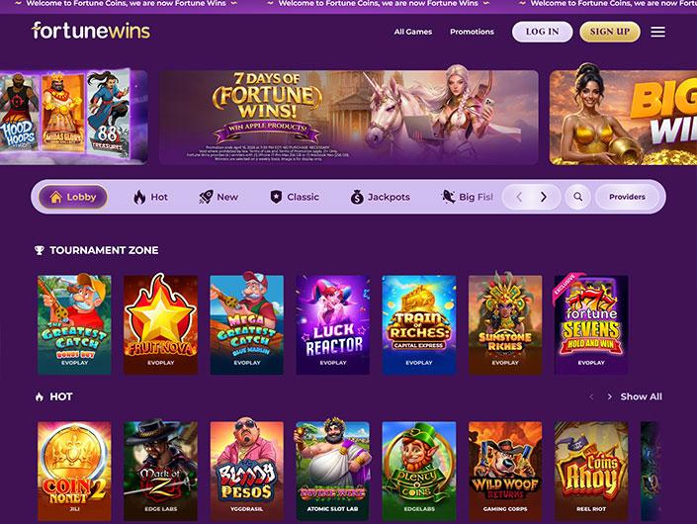Open the Luck Reactor game thumbnail

[x=333, y=325]
